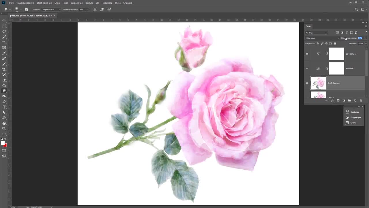
Task: Create a new group folder icon
Action: coord(349,101)
